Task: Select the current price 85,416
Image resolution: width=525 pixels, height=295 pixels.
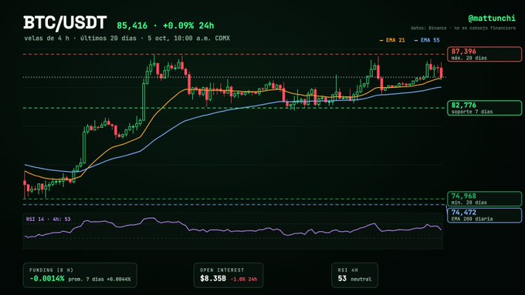Action: pyautogui.click(x=132, y=25)
